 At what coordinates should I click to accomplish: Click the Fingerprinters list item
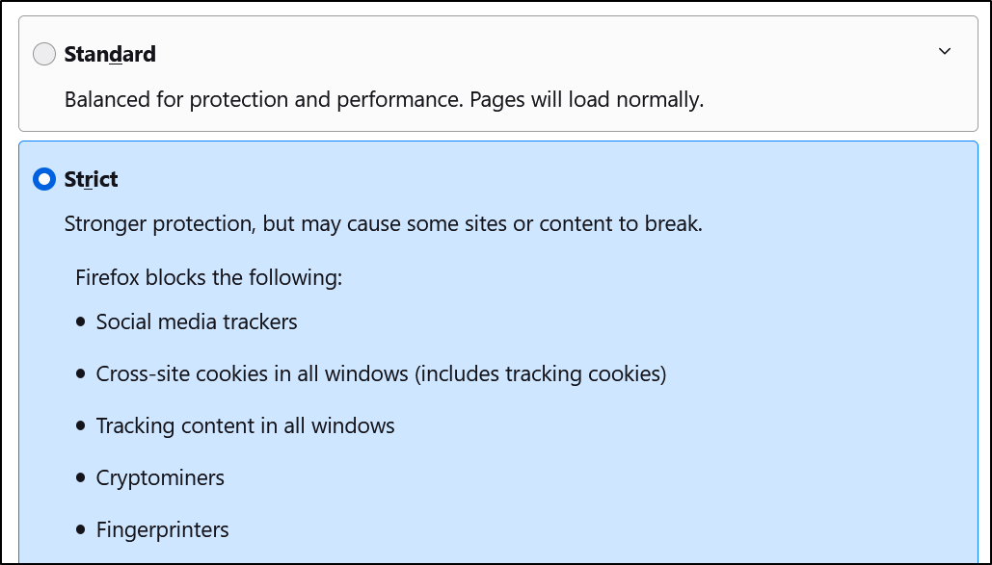pos(162,529)
